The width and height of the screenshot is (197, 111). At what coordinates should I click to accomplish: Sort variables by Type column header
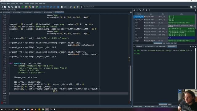151,14
